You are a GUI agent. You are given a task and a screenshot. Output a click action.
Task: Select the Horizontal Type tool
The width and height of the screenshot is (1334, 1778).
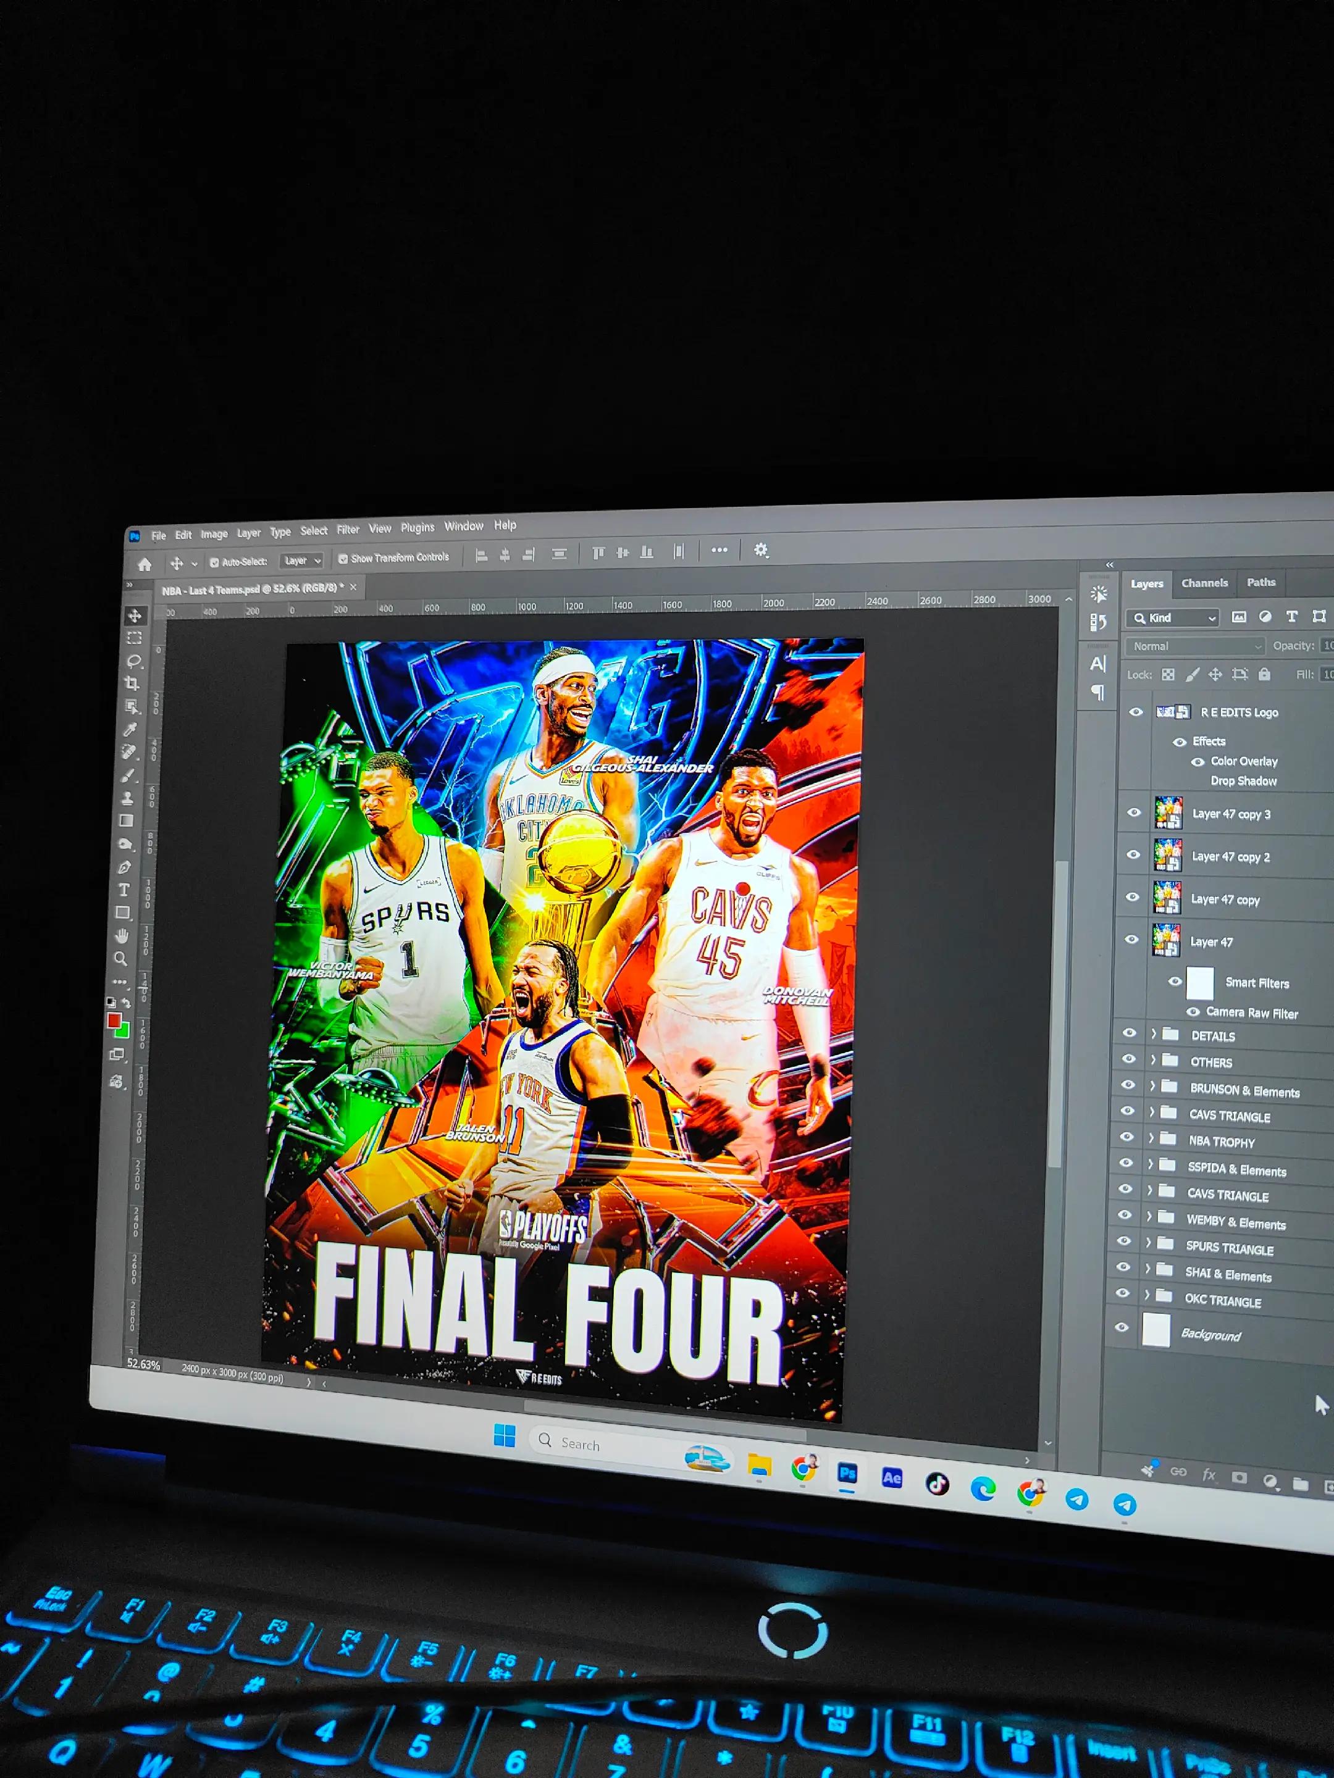click(123, 890)
